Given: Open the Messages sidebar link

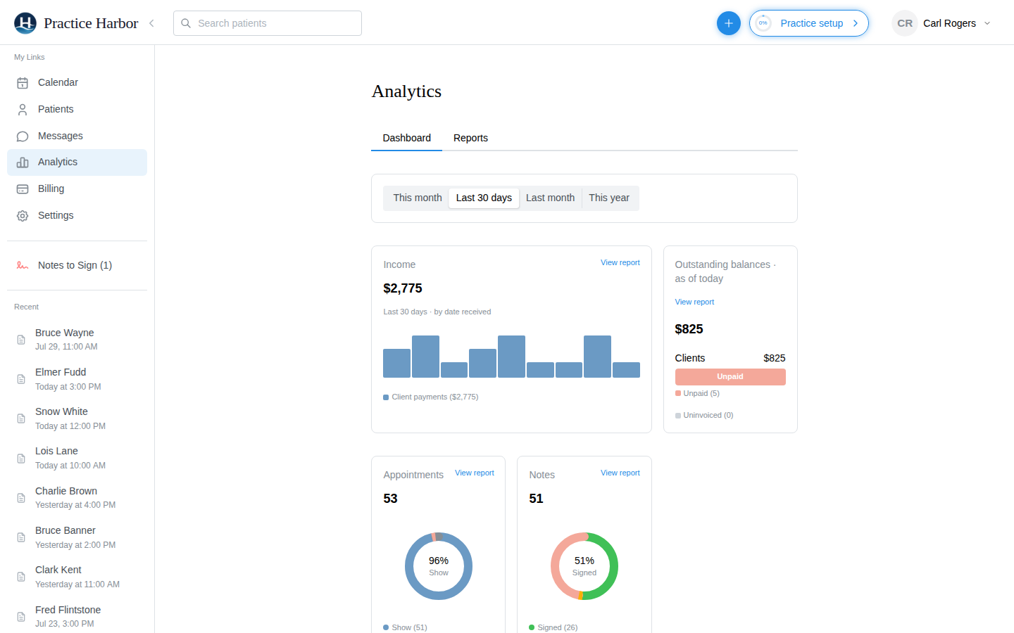Looking at the screenshot, I should 77,136.
